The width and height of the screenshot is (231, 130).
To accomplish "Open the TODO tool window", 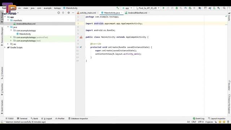I will tap(9, 118).
